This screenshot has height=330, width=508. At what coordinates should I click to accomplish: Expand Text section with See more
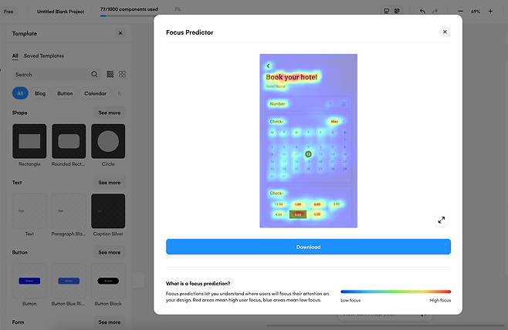point(109,183)
